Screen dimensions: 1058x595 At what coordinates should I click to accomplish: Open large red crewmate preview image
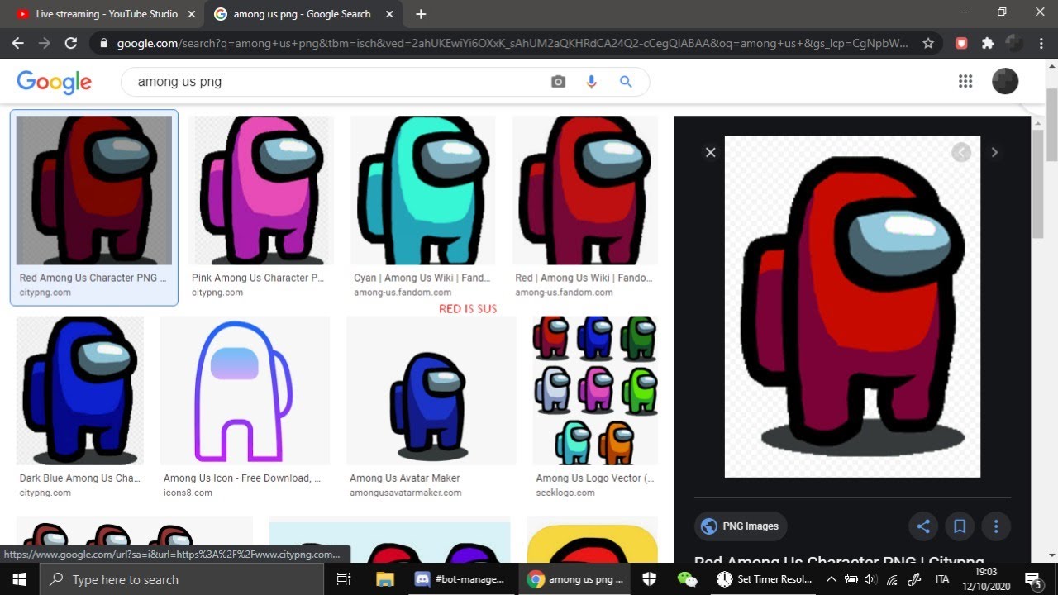click(852, 307)
